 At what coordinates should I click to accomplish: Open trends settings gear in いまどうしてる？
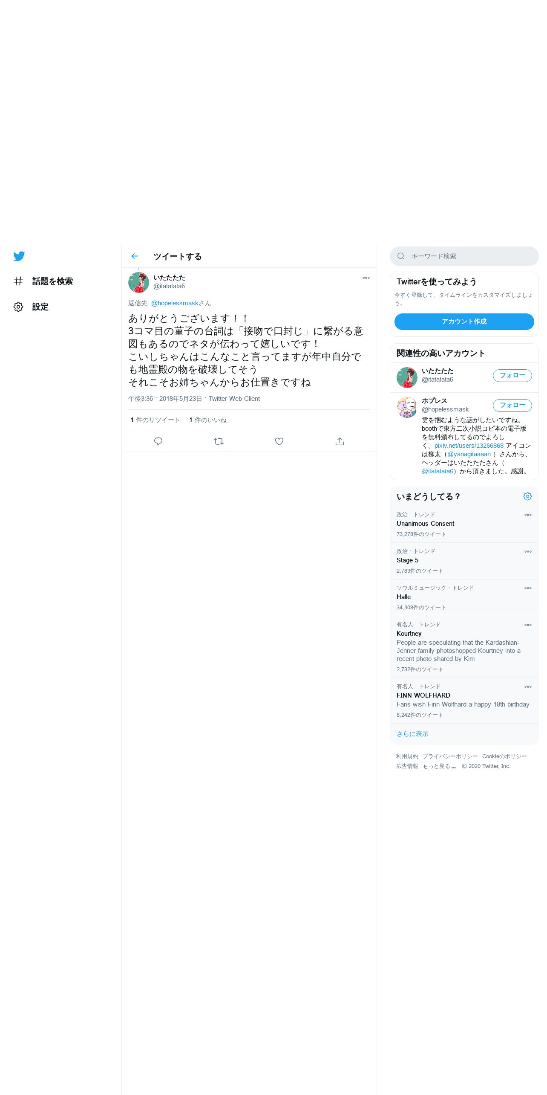pos(527,496)
